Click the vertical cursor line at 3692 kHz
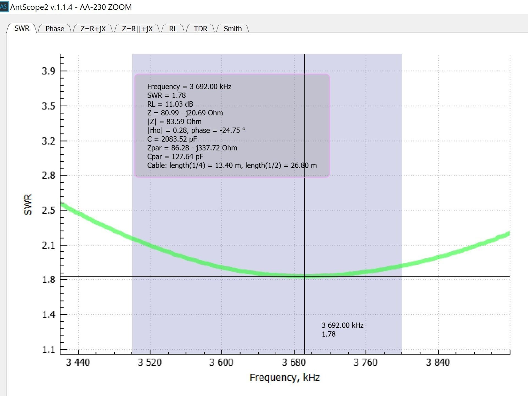Screen dimensions: 528x396 [x=304, y=220]
